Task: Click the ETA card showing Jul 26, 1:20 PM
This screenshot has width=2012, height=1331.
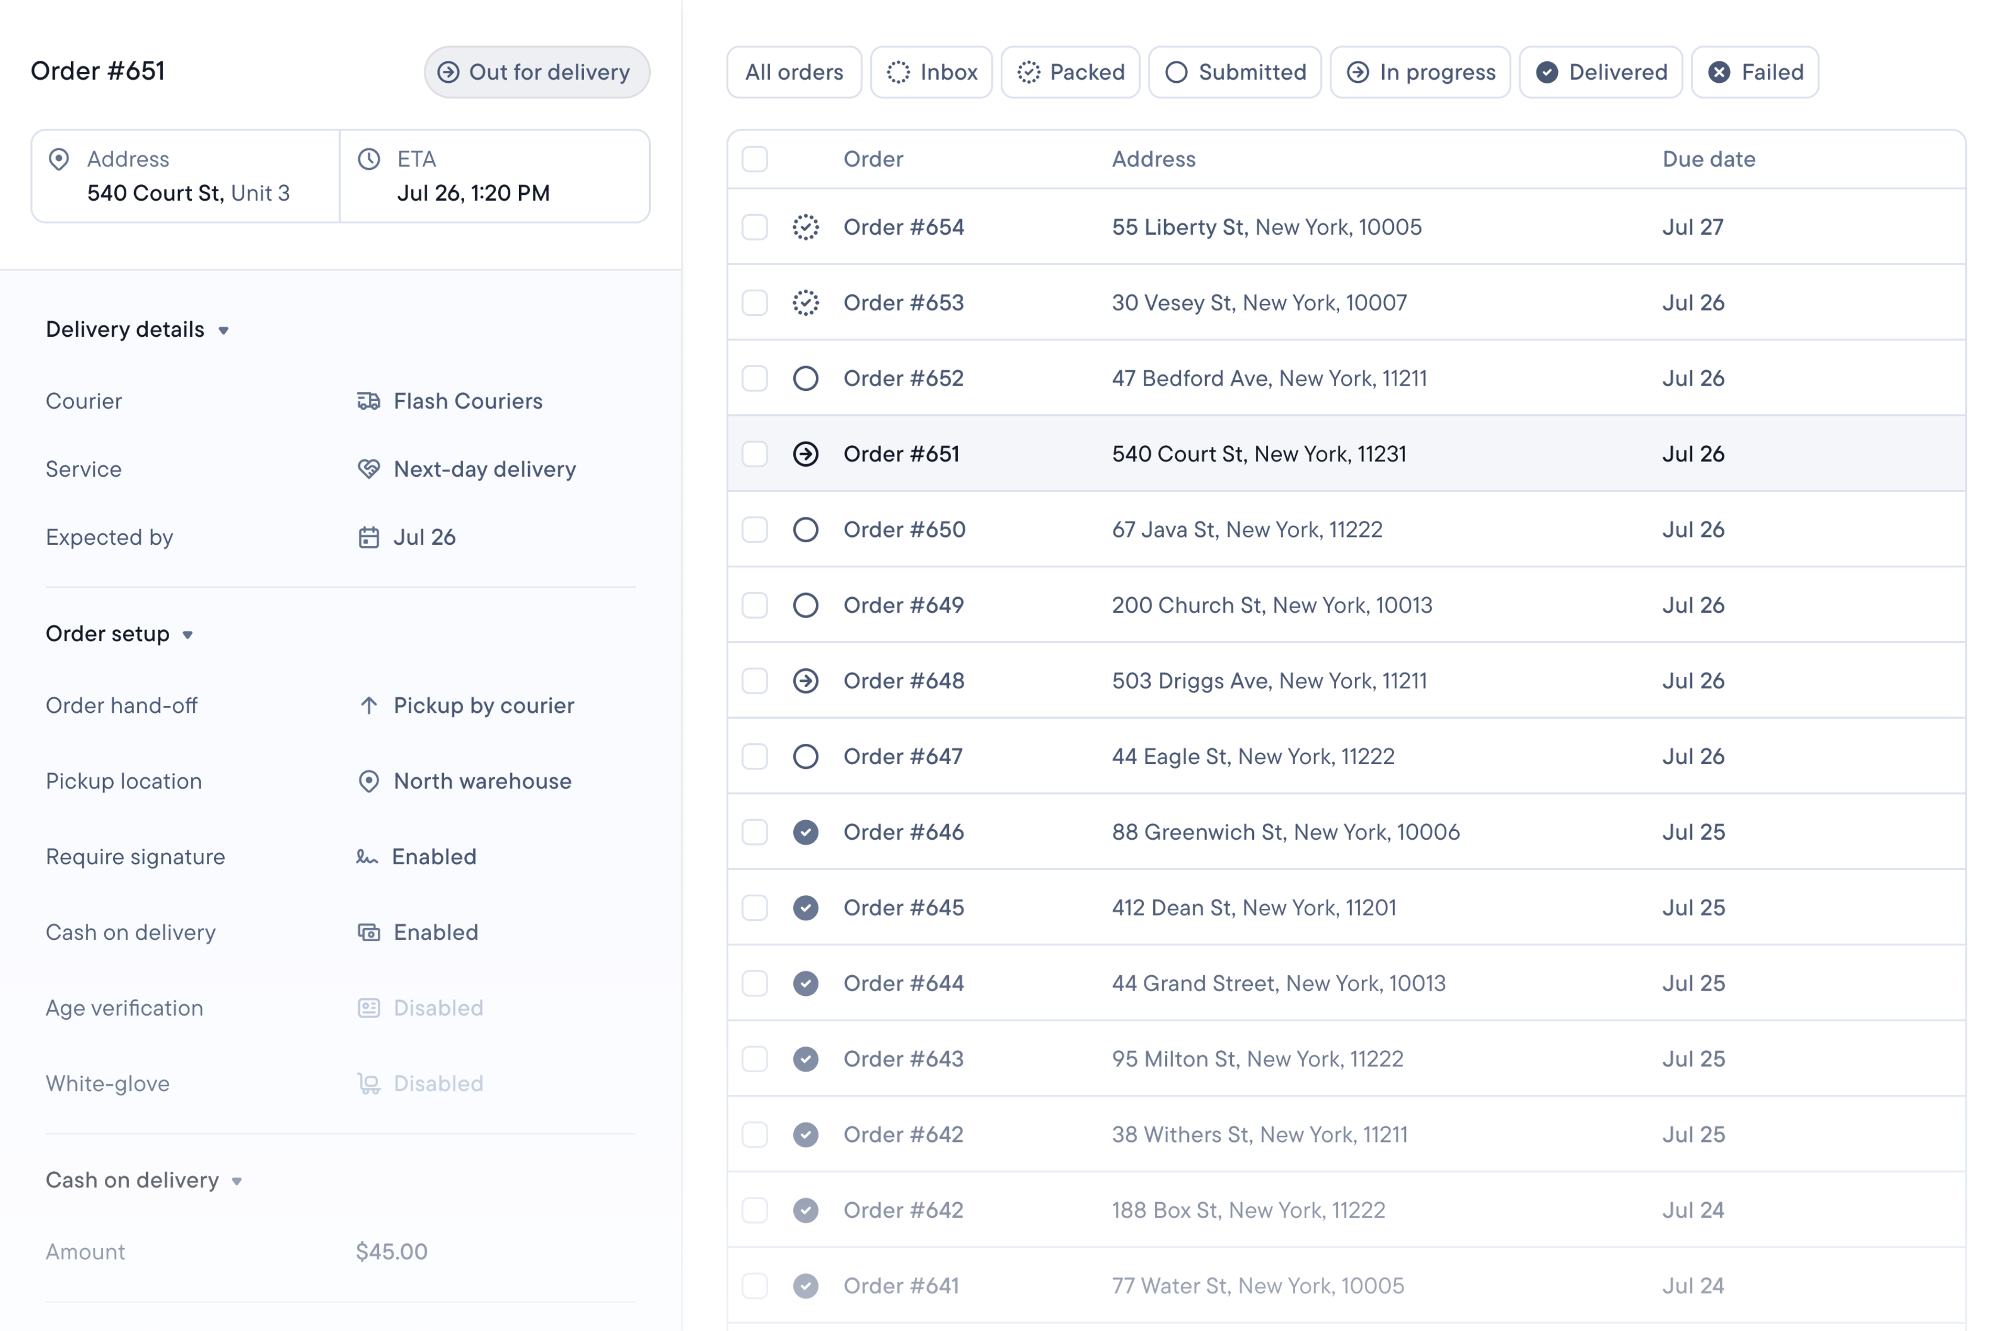Action: 495,177
